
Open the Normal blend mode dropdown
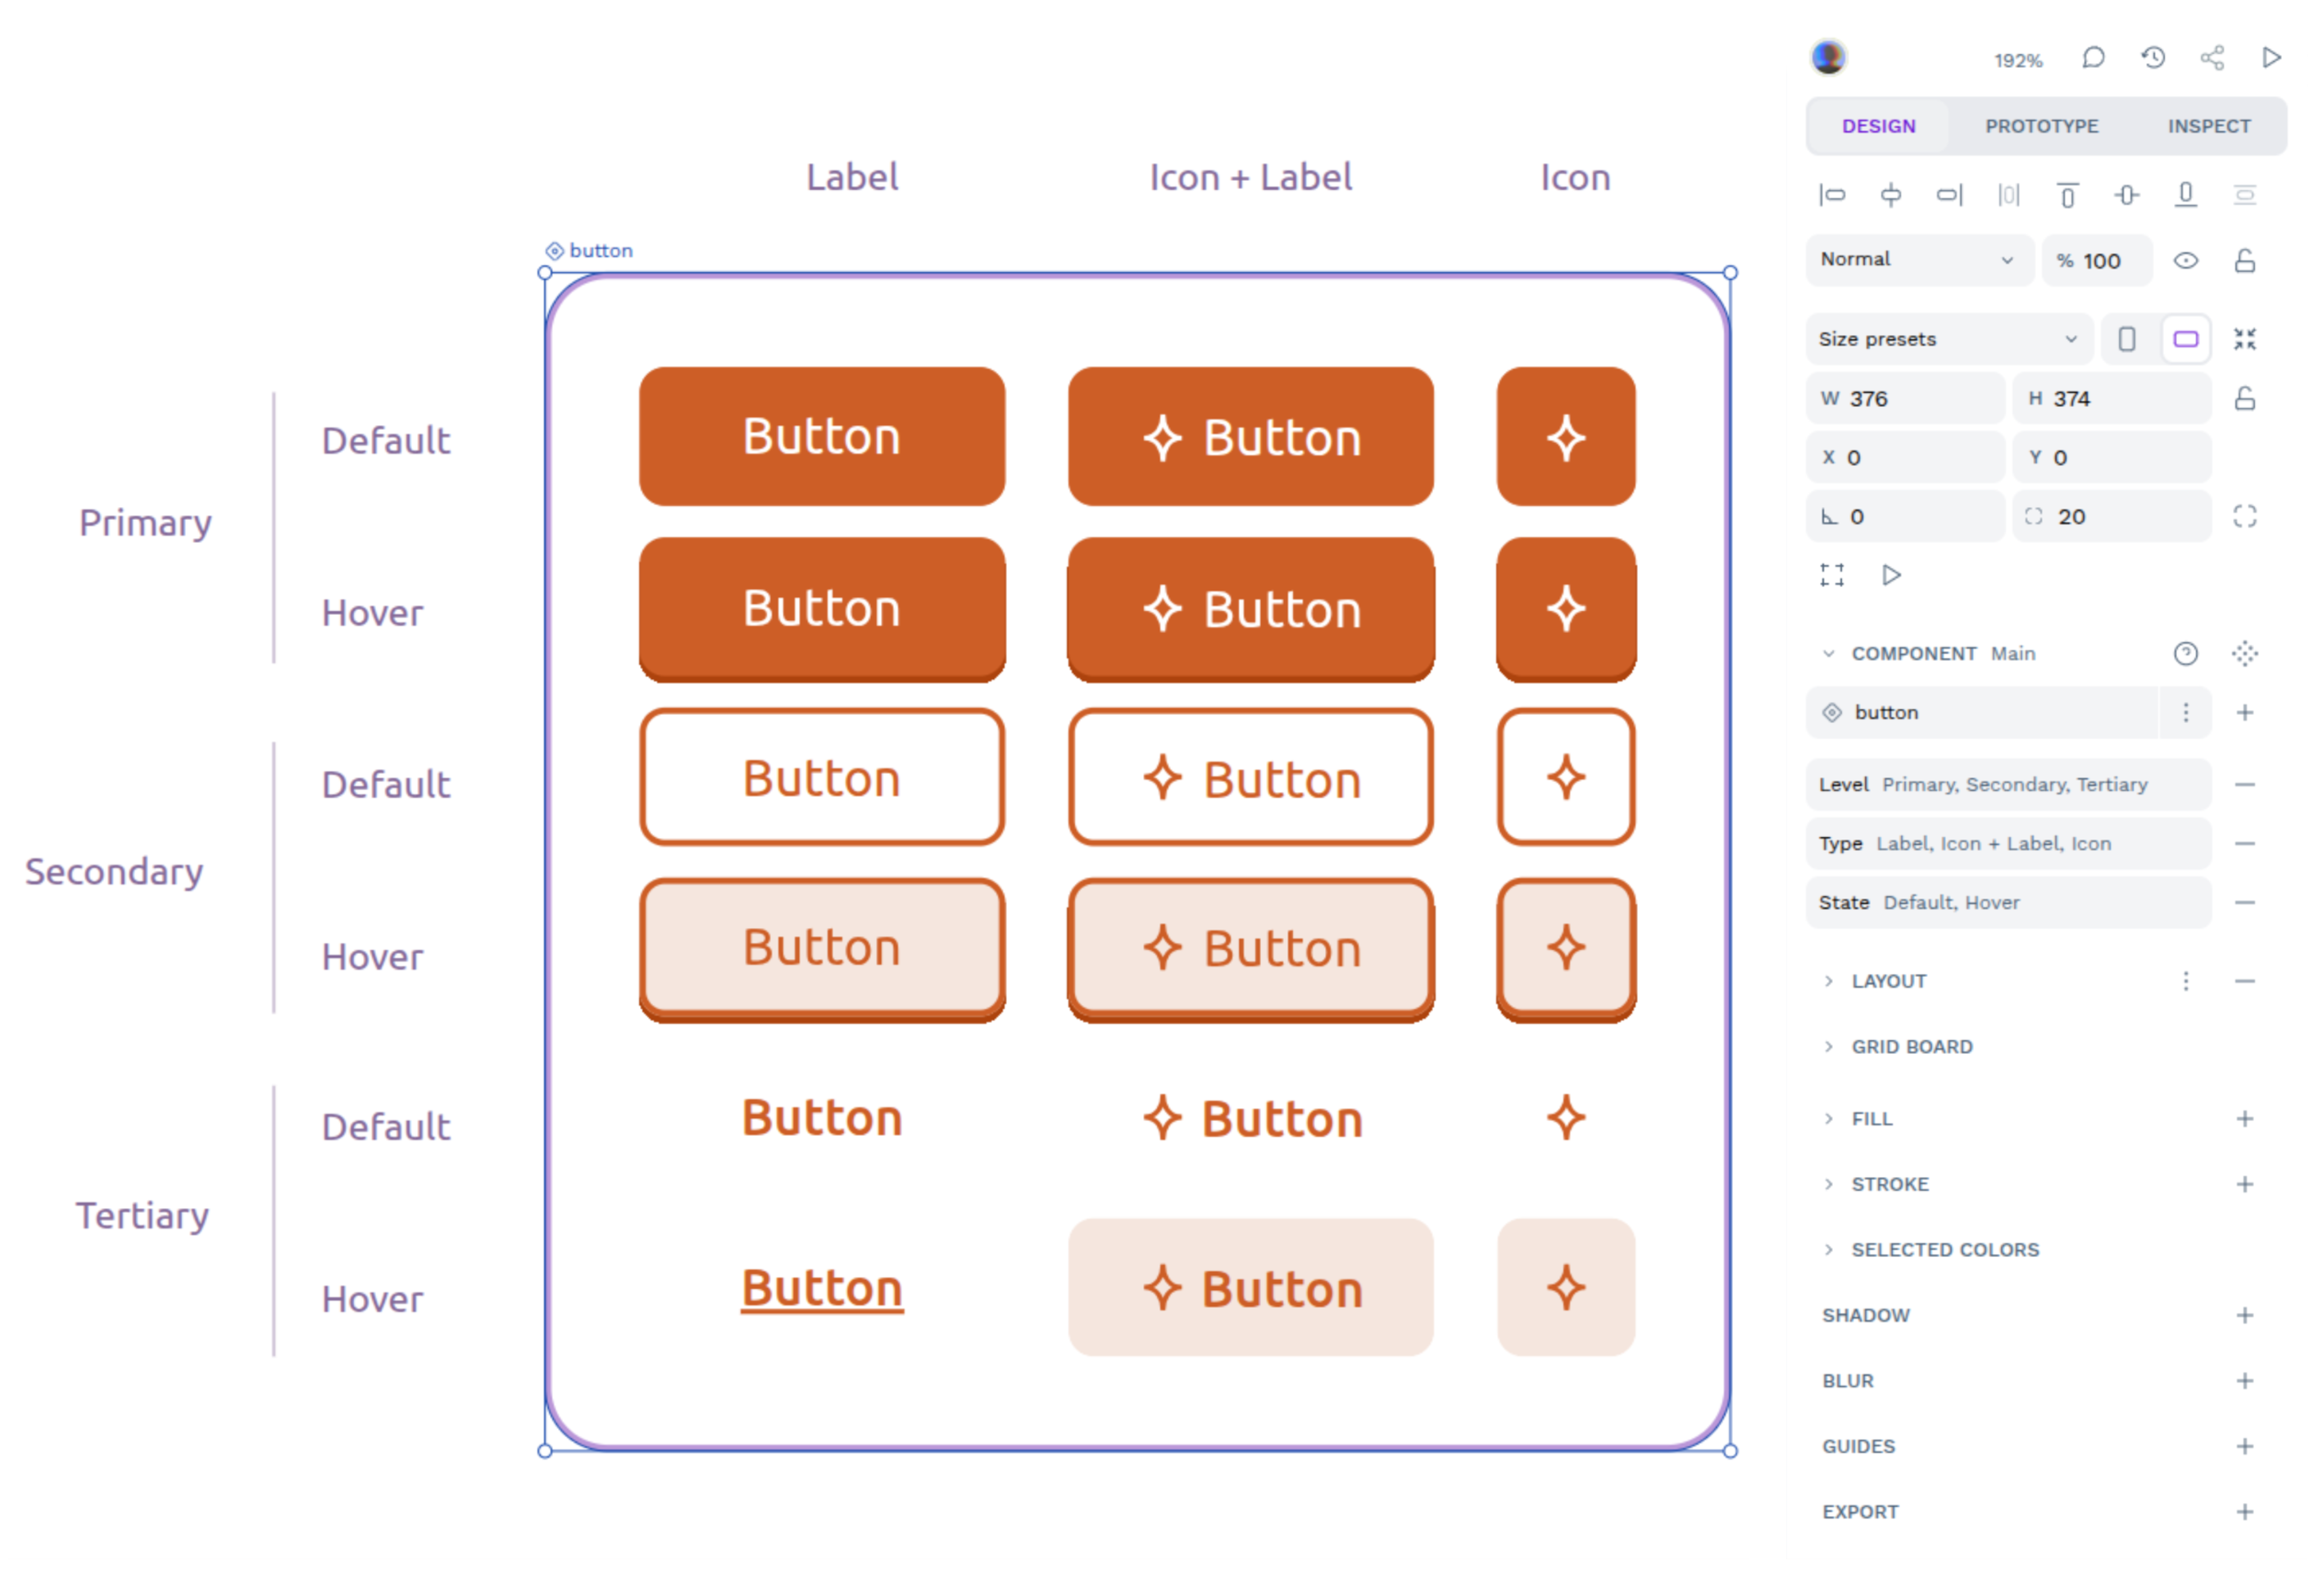[x=1917, y=260]
